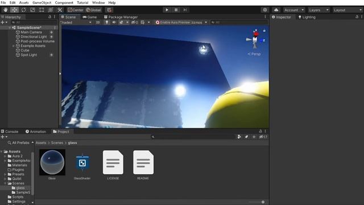Click Enable Aura Preview button
This screenshot has height=205, width=364.
pyautogui.click(x=173, y=22)
